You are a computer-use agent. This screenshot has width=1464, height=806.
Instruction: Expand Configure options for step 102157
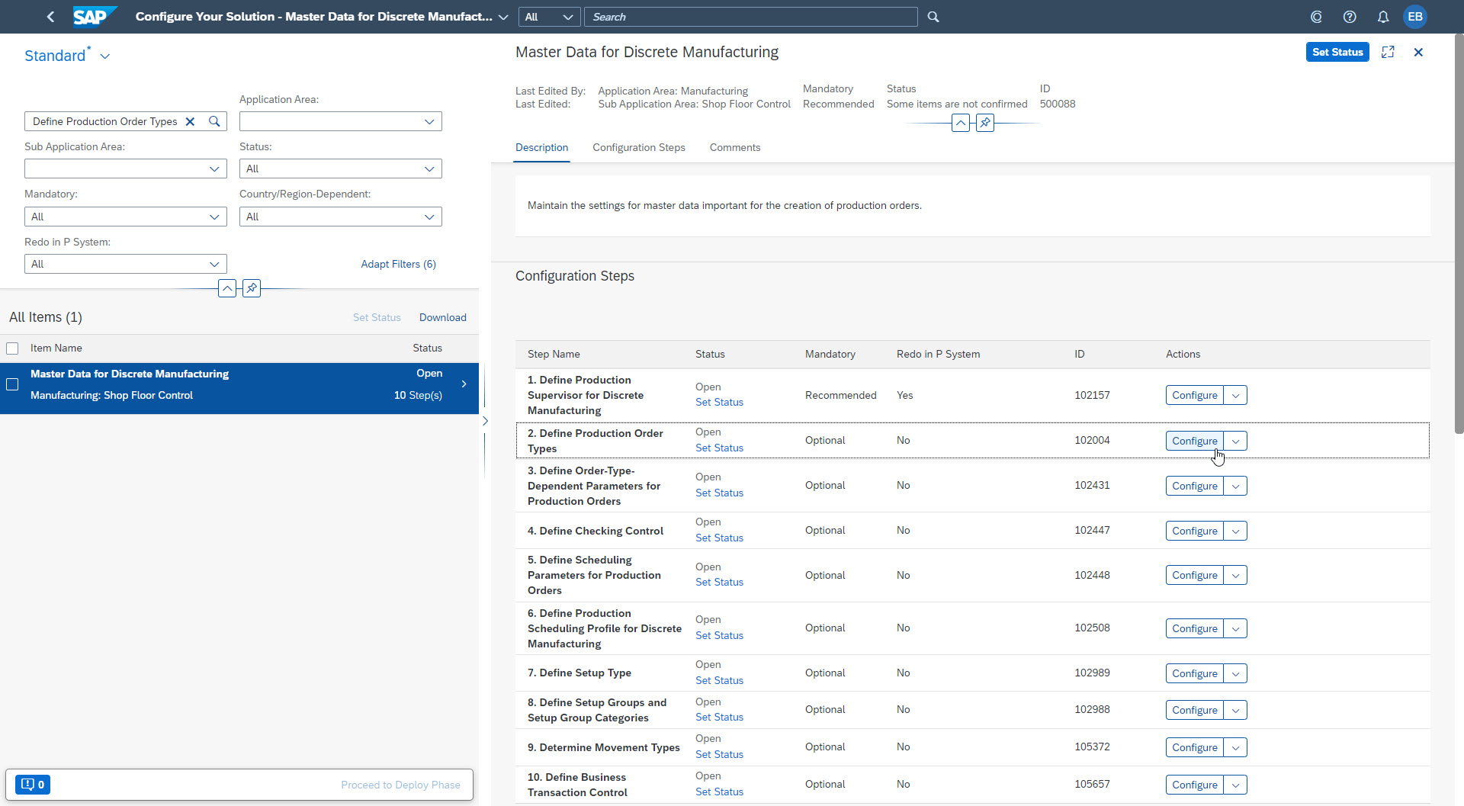(x=1235, y=395)
